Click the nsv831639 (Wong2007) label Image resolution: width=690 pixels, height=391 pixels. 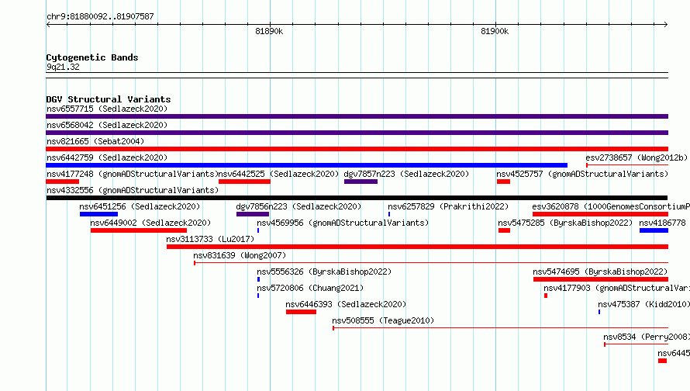[240, 255]
